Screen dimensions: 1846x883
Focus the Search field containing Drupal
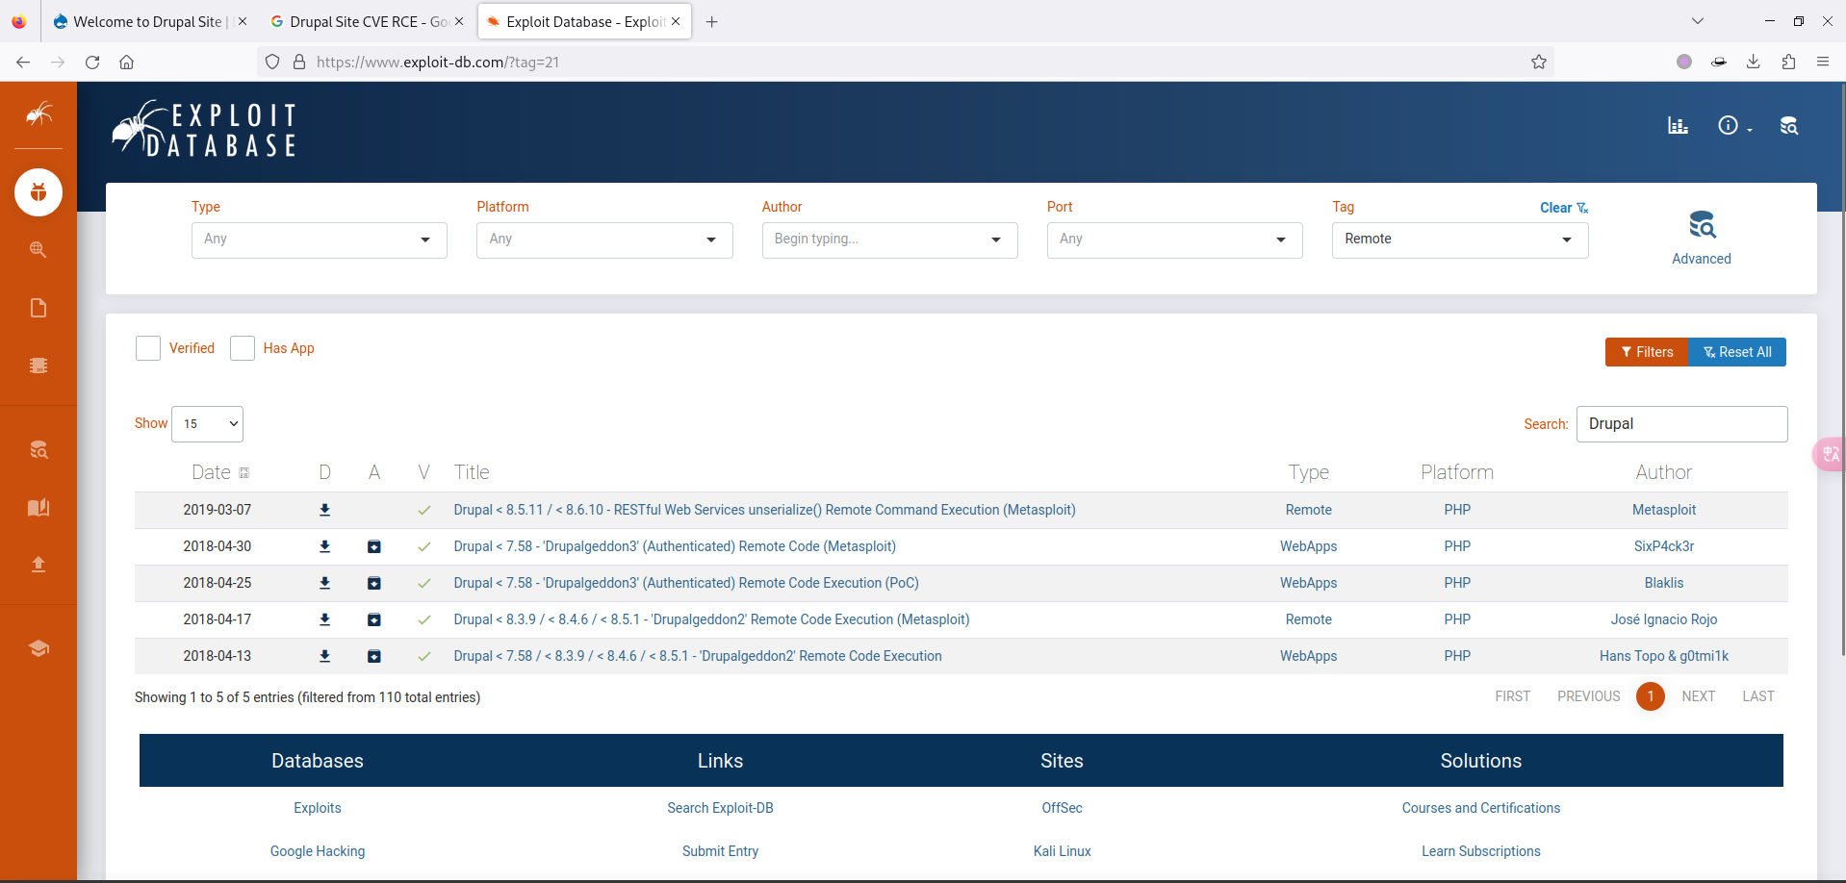[x=1682, y=424]
